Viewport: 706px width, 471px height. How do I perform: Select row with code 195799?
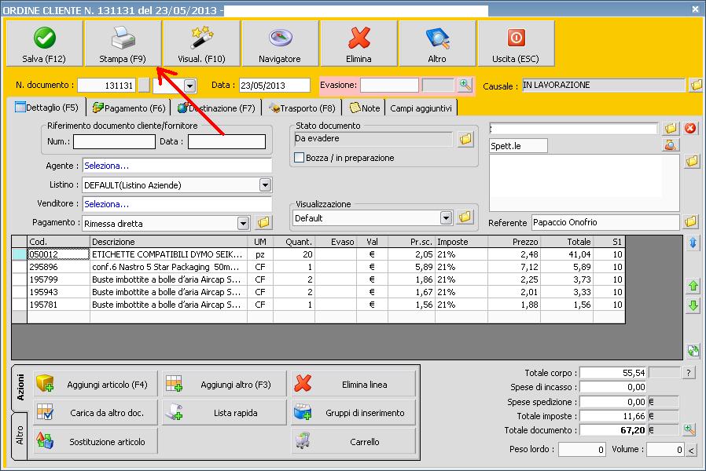coord(318,279)
